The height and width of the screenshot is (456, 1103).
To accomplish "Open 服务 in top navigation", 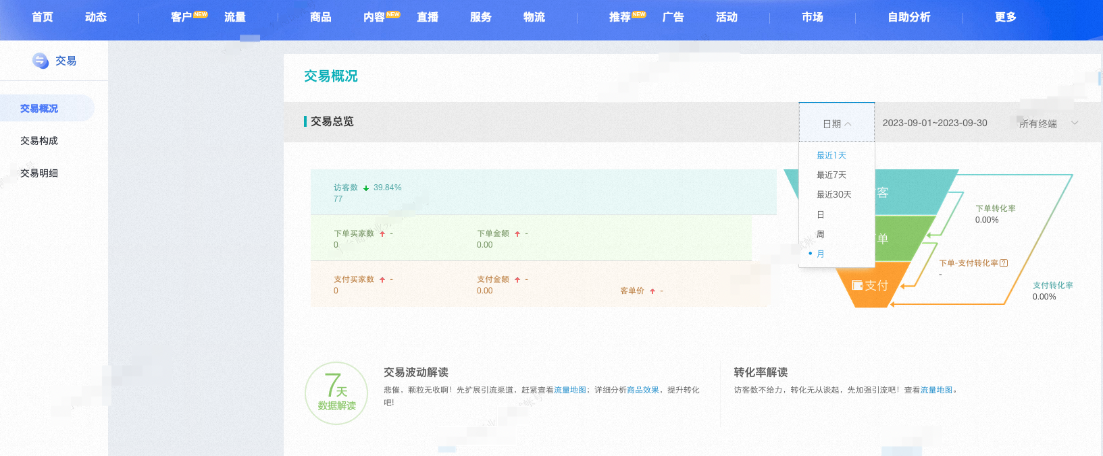I will pos(481,17).
